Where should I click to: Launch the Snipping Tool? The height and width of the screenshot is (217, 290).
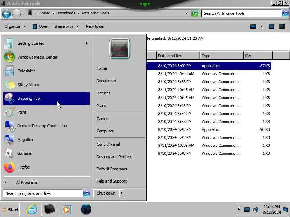point(46,98)
